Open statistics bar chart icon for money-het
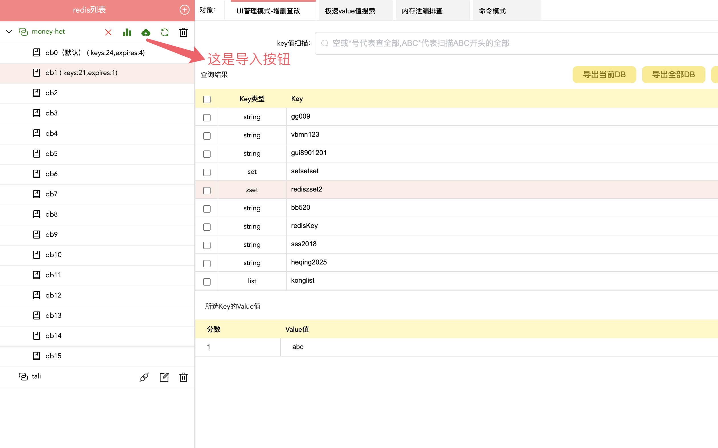This screenshot has width=718, height=448. [127, 32]
